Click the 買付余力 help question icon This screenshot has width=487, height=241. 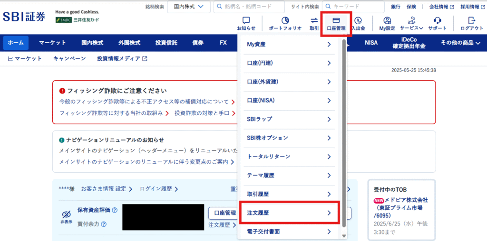(x=103, y=224)
